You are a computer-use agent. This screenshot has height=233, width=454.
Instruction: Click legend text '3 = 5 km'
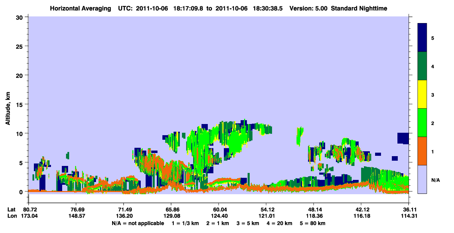248,223
